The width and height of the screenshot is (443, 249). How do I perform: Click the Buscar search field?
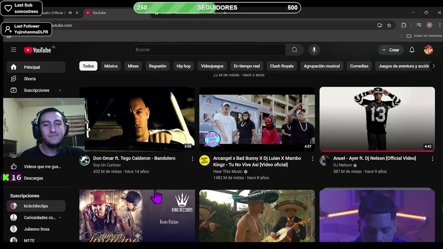tap(208, 50)
